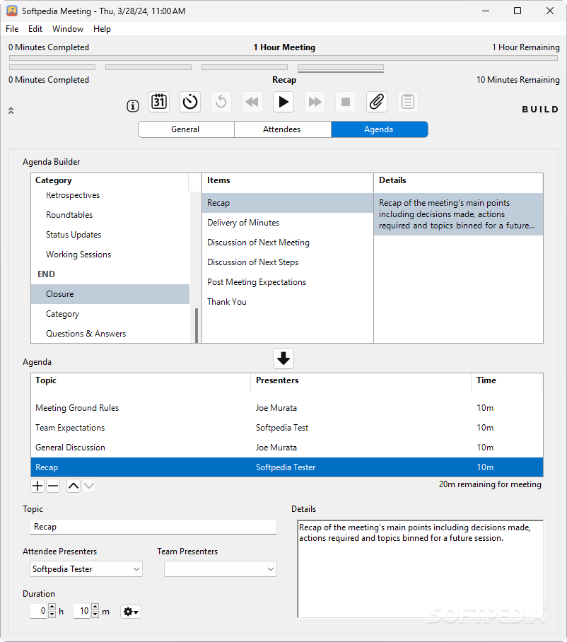Click the overall meeting progress bar

(x=283, y=58)
